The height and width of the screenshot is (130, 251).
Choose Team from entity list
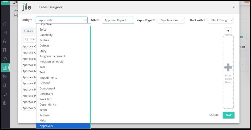(x=63, y=110)
